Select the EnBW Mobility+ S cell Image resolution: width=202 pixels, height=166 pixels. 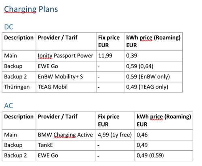click(66, 77)
